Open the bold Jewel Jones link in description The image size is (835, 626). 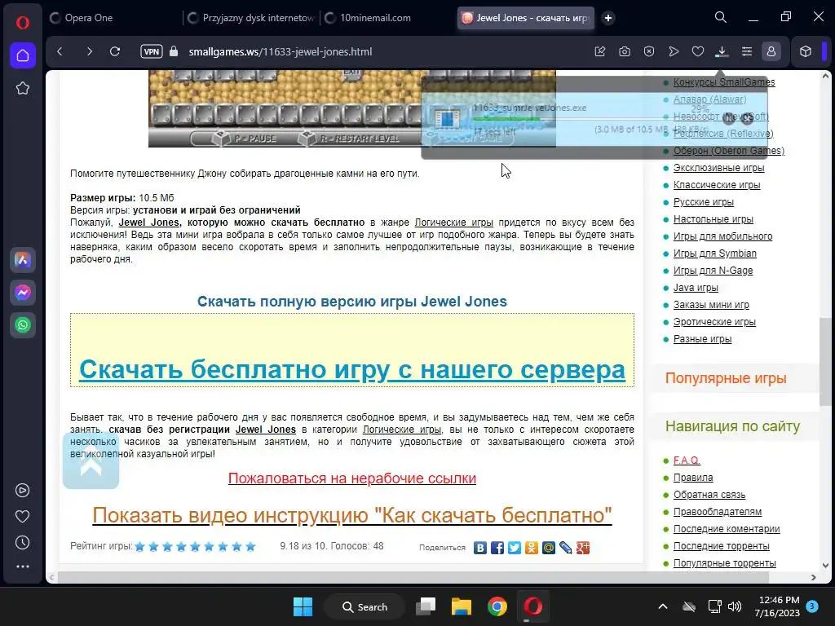(149, 223)
